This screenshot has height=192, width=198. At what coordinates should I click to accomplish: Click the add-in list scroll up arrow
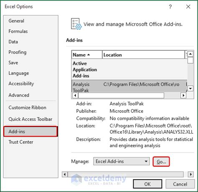(190, 54)
